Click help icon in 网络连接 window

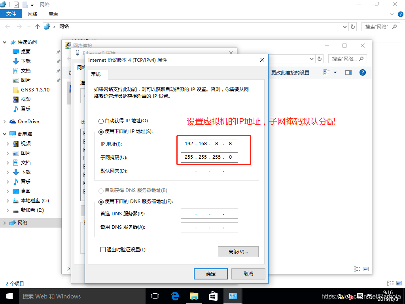click(x=363, y=73)
